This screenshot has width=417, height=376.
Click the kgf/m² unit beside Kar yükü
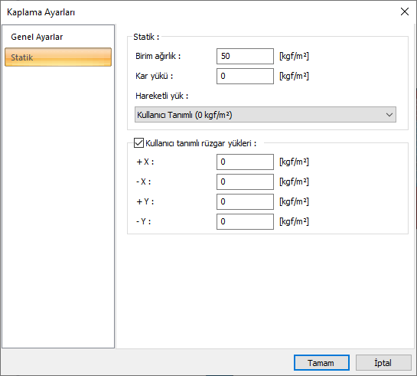point(294,76)
